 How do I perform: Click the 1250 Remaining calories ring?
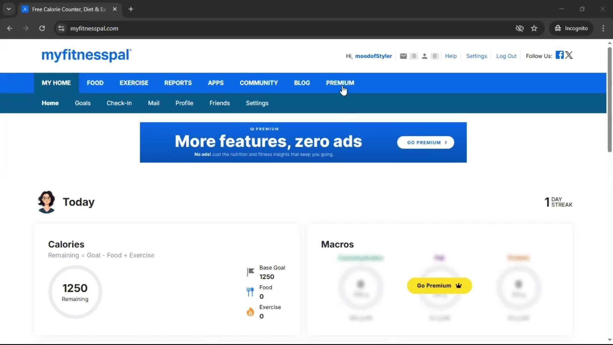pyautogui.click(x=75, y=292)
